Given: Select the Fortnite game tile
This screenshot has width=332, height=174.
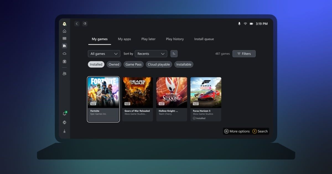Looking at the screenshot, I should tap(103, 99).
